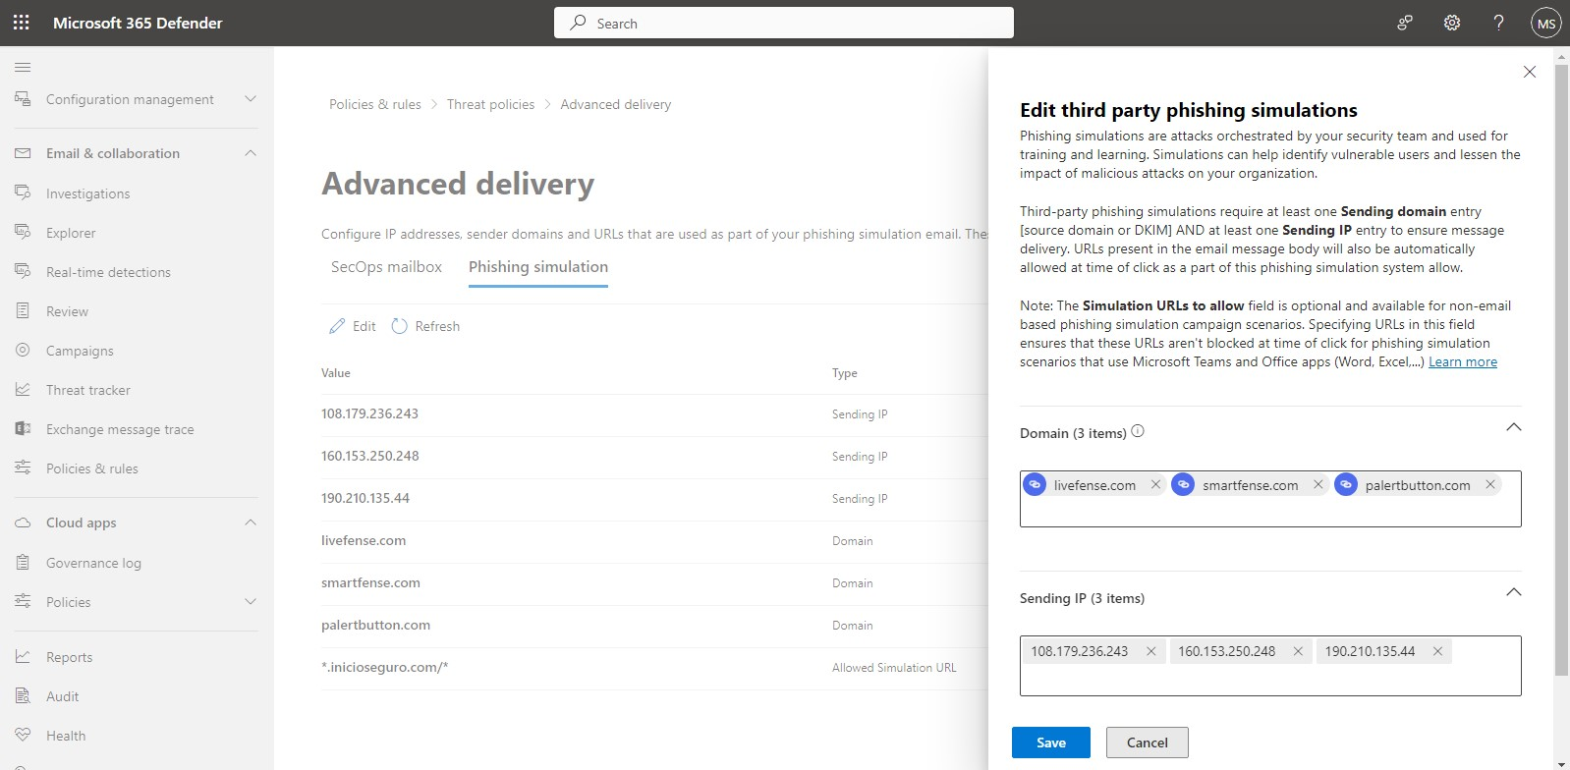The height and width of the screenshot is (770, 1570).
Task: Remove IP 160.153.250.248 chip
Action: point(1298,651)
